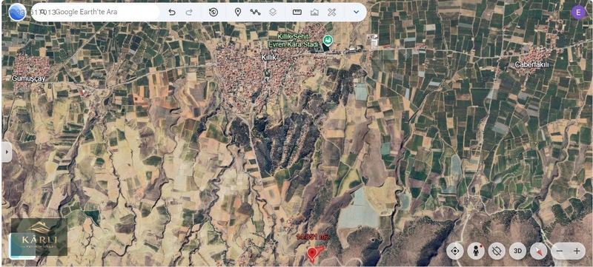
Task: Click the layers stack icon
Action: (x=273, y=12)
